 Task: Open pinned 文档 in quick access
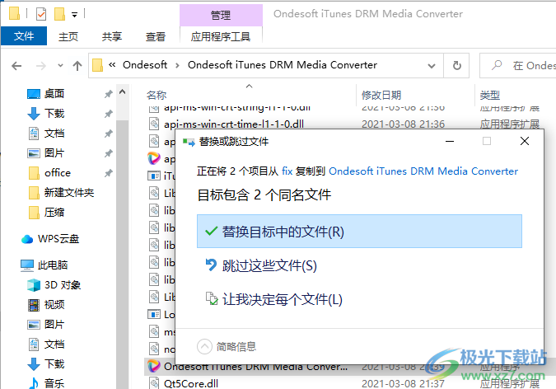tap(54, 134)
